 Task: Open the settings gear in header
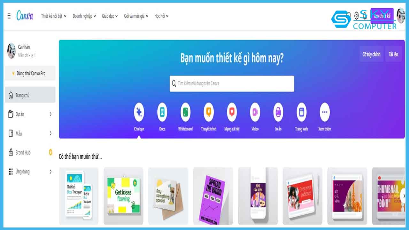(356, 16)
